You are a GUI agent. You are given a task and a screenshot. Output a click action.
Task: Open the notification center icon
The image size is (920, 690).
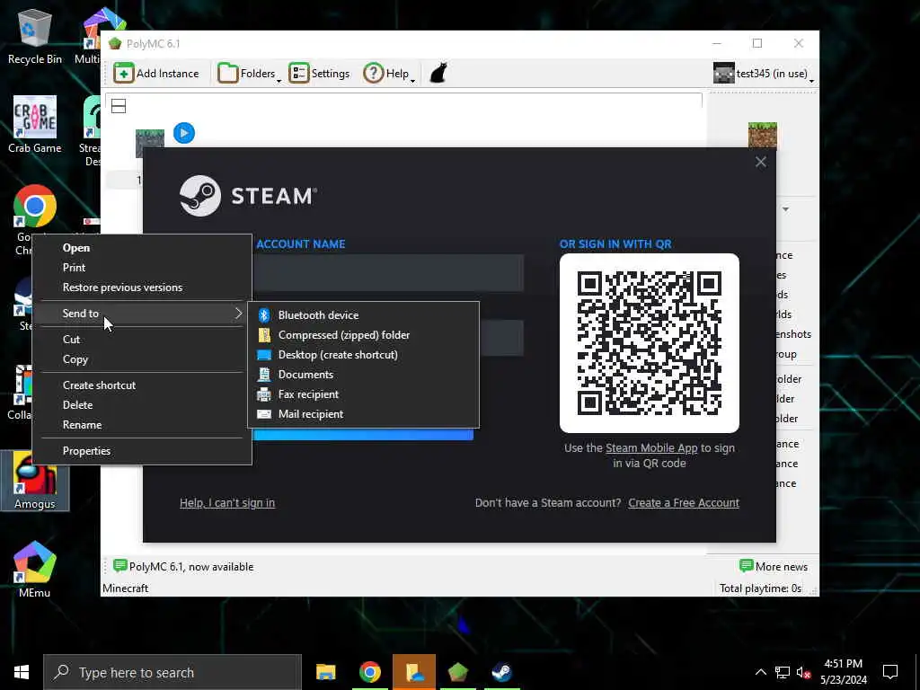(890, 672)
